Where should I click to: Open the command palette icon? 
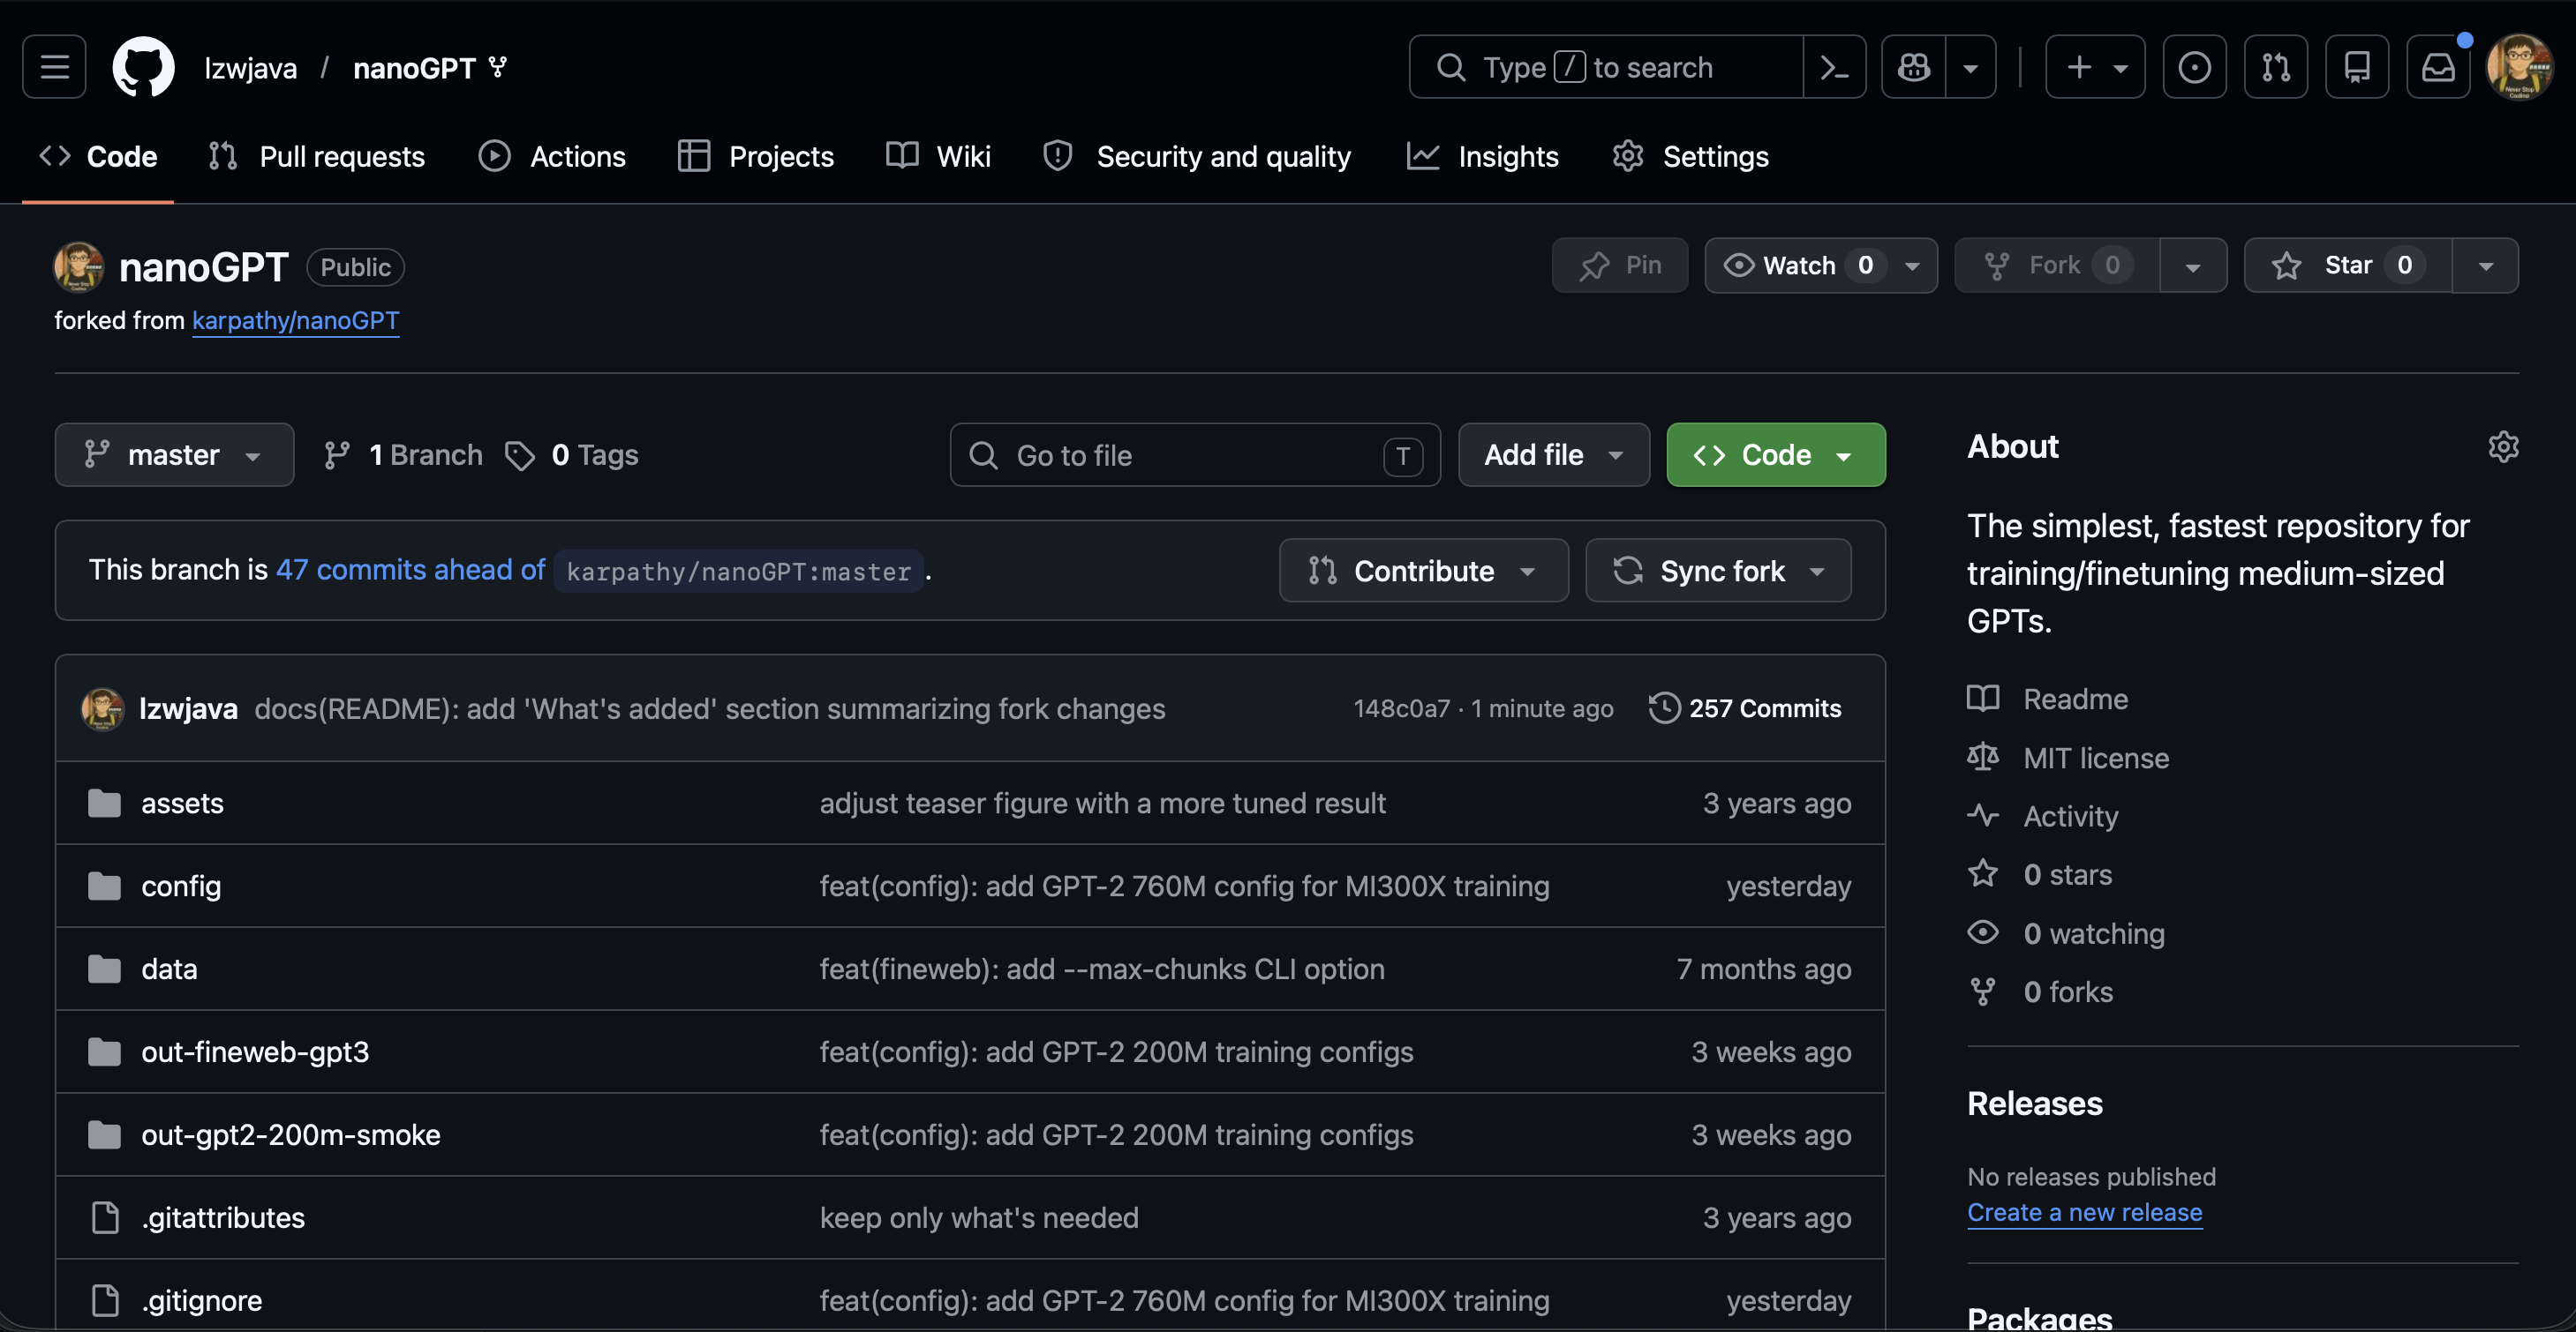pos(1834,67)
